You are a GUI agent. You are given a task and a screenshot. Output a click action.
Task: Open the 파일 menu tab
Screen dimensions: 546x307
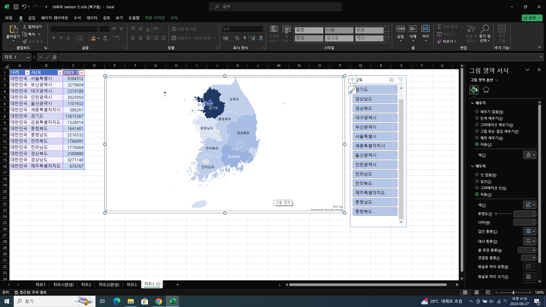[x=9, y=18]
